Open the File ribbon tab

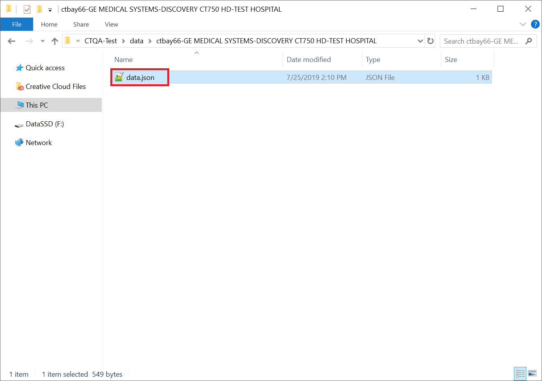click(17, 24)
